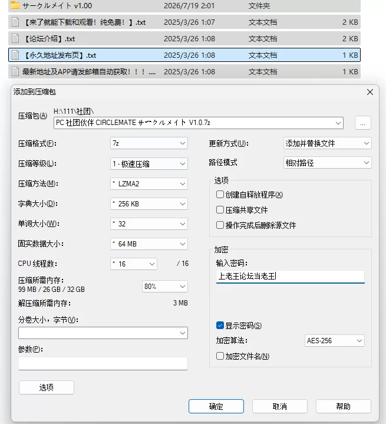Click file icon of 来了就能下载和观看 txt
386x424 pixels.
click(x=15, y=22)
